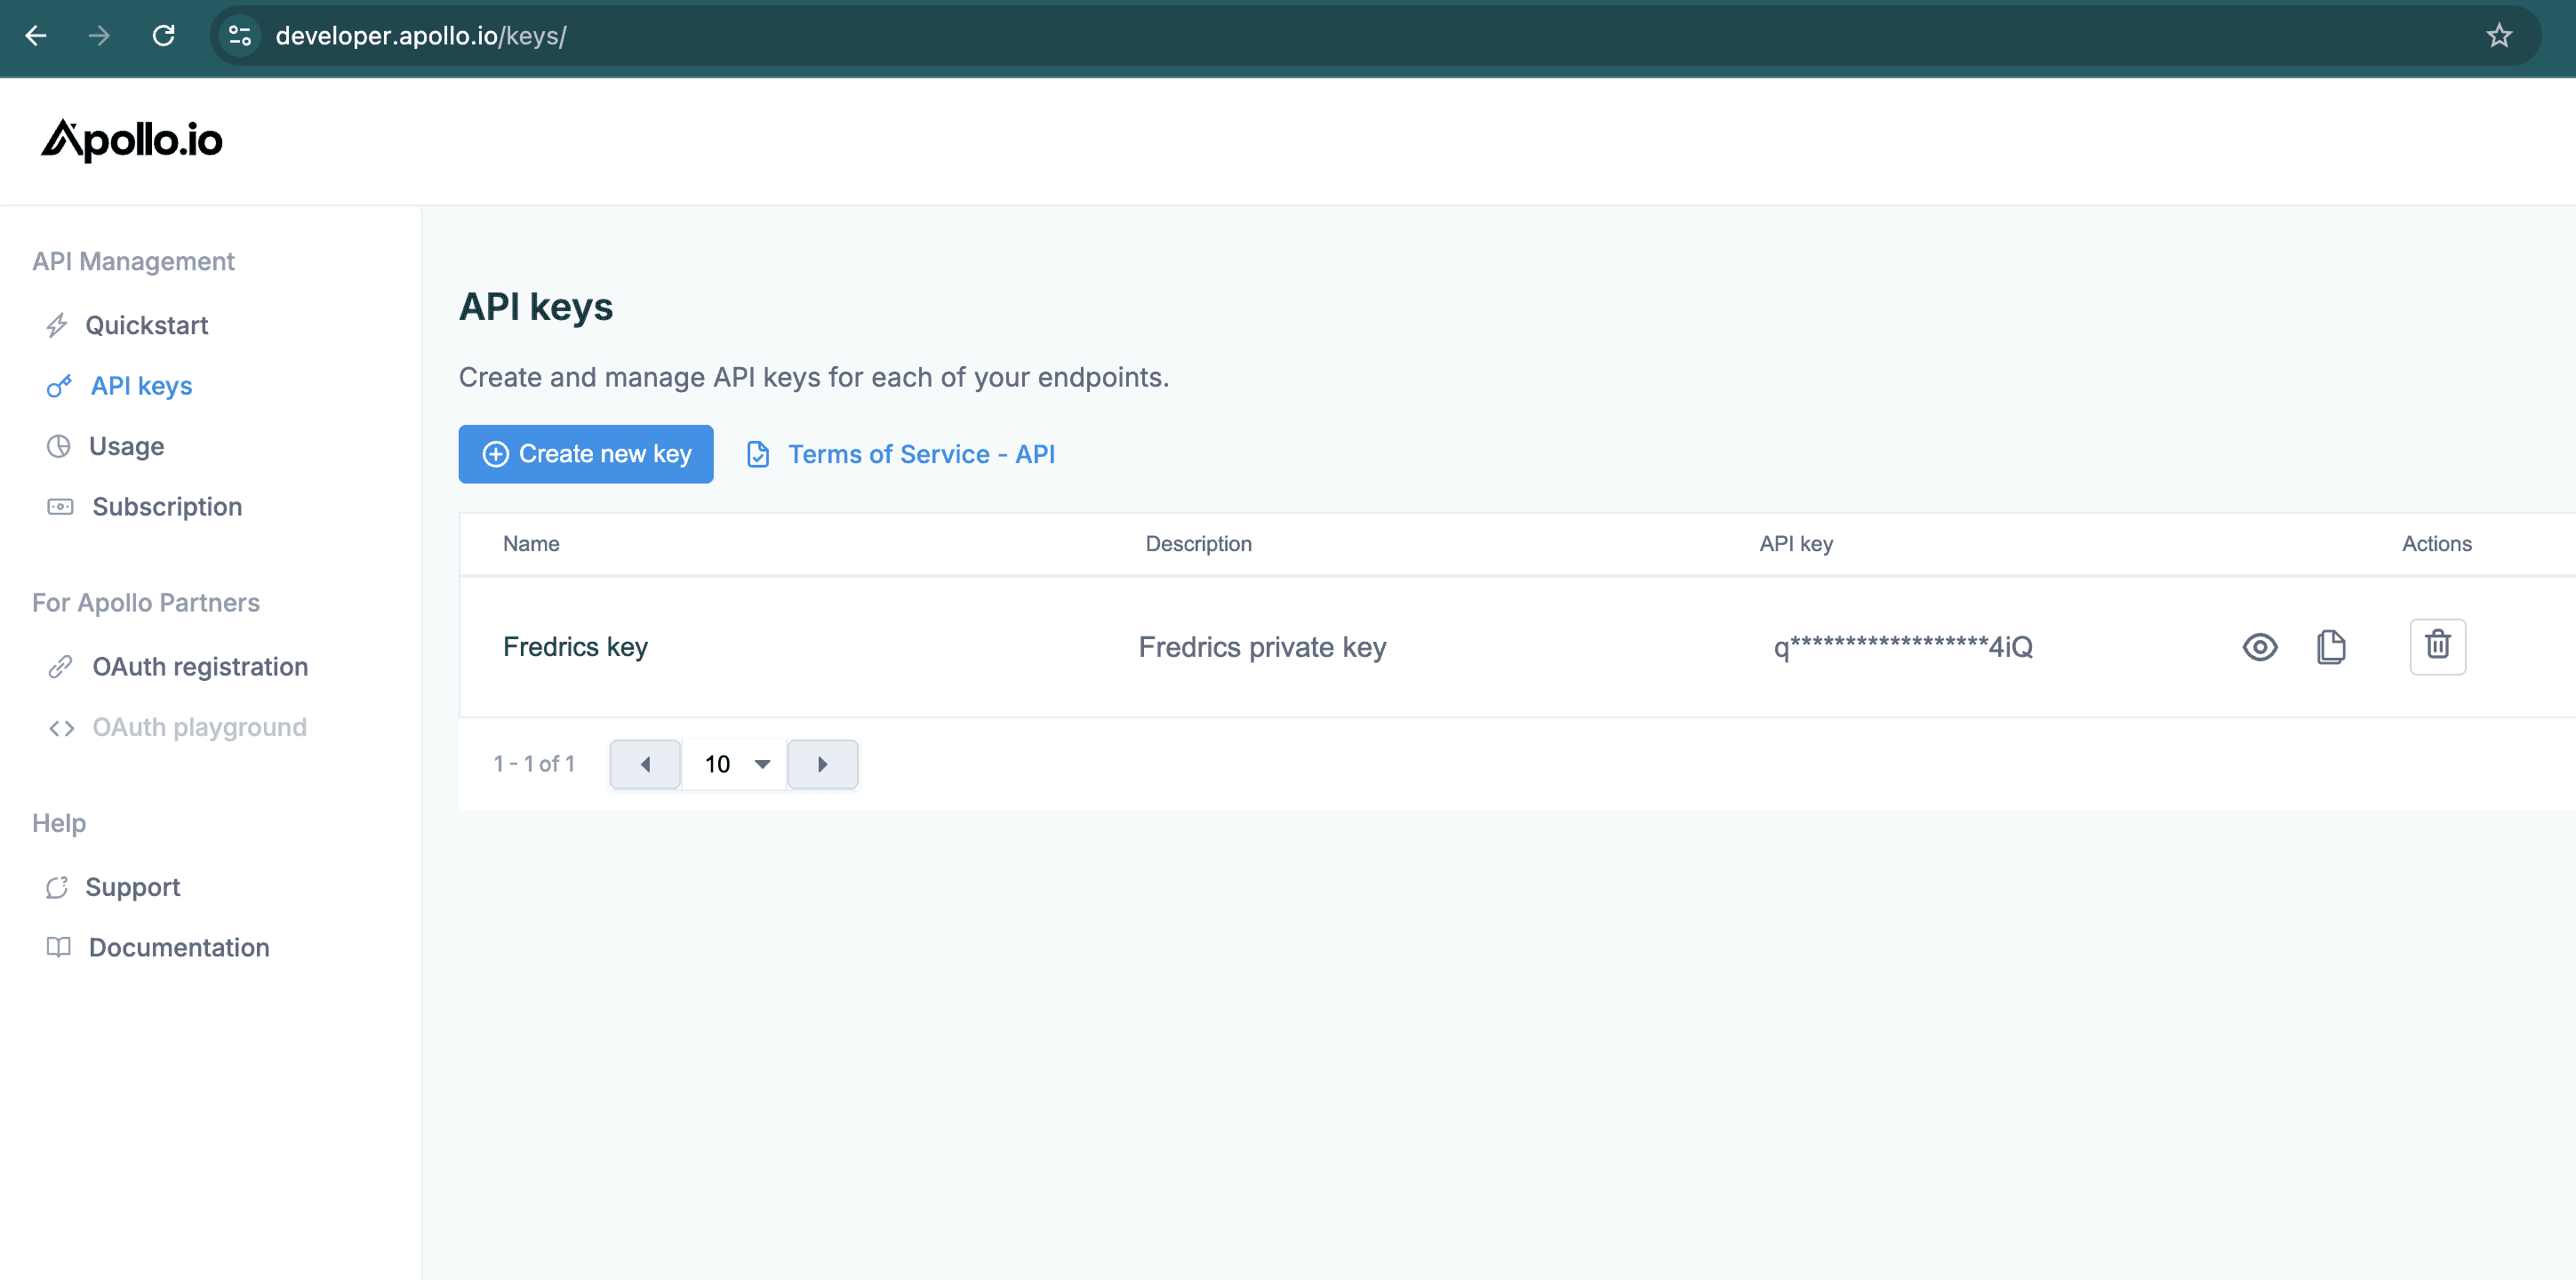Click the API Management section label
Viewport: 2576px width, 1280px height.
click(133, 261)
